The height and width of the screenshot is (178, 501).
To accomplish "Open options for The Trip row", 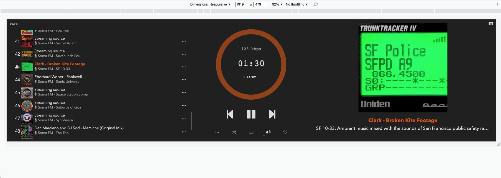I will click(x=184, y=131).
